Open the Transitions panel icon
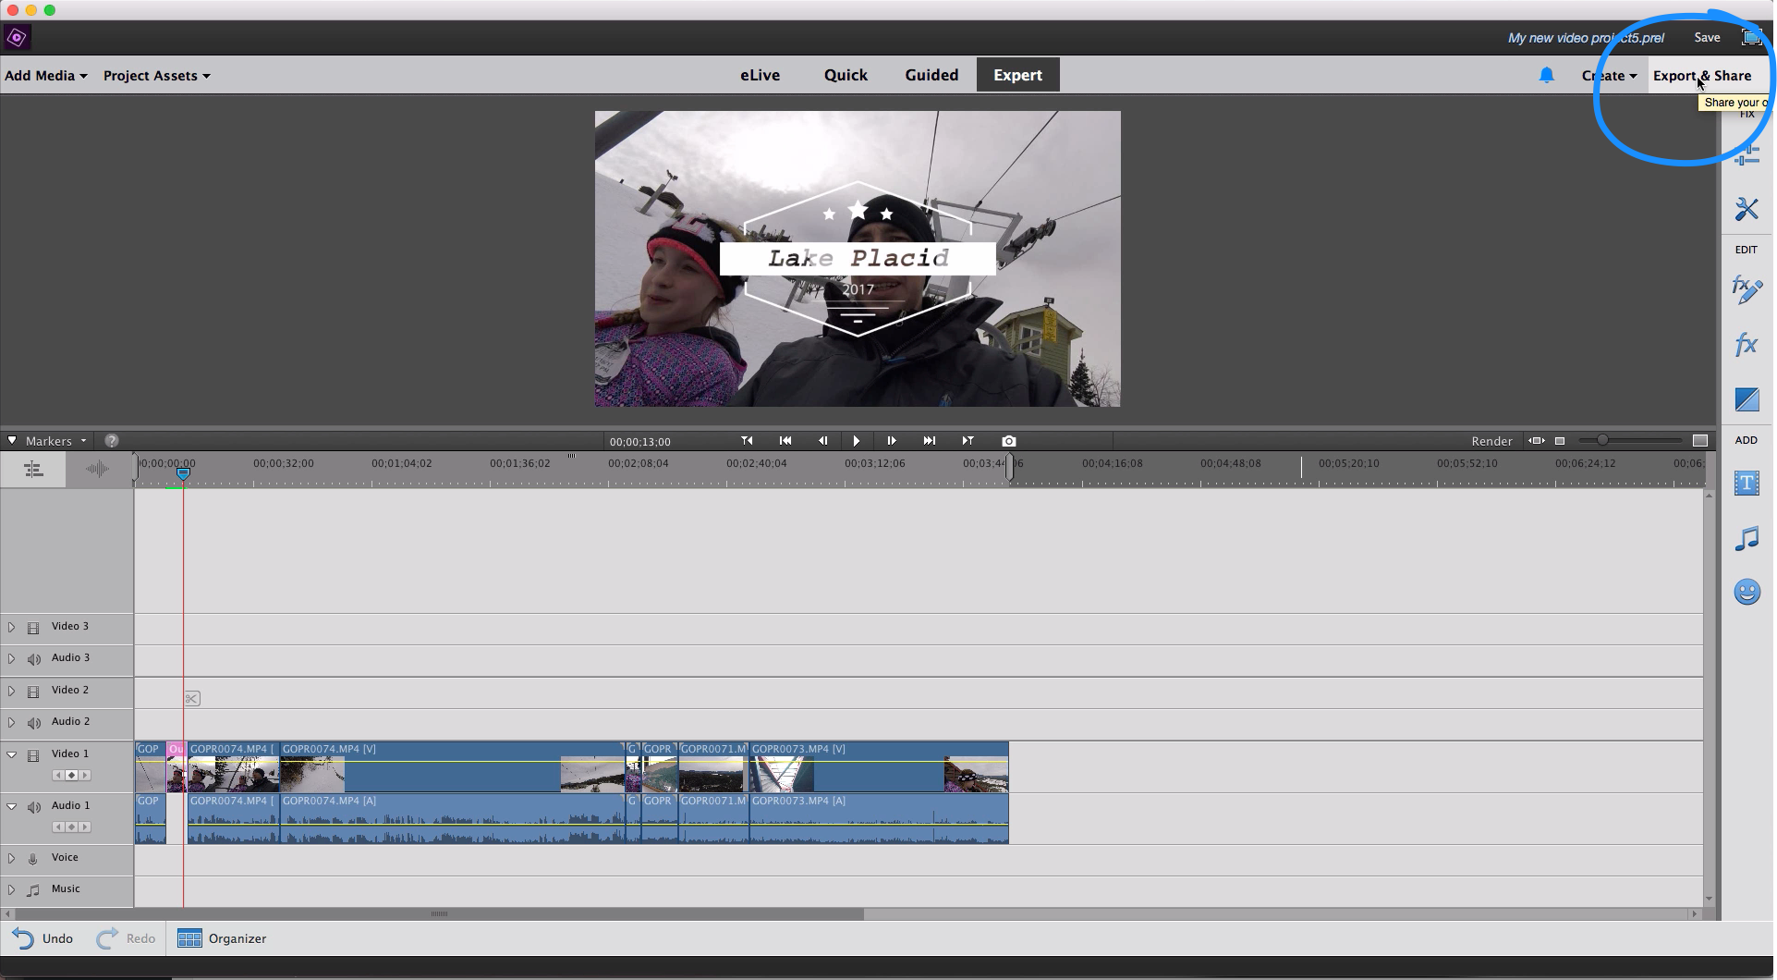 click(x=1746, y=399)
